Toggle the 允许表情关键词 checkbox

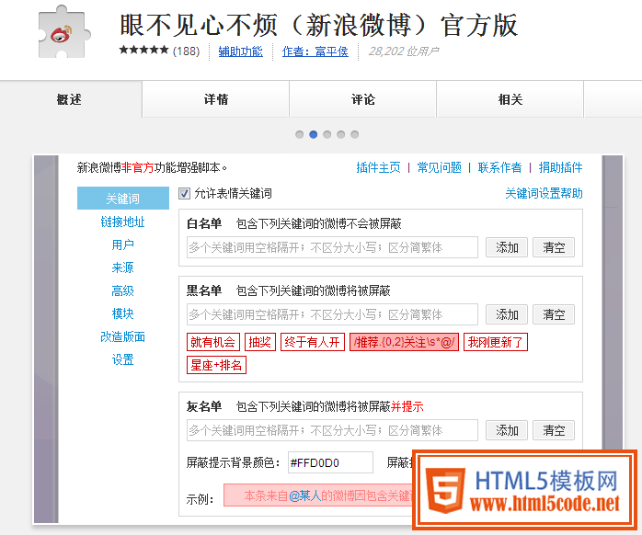click(184, 193)
